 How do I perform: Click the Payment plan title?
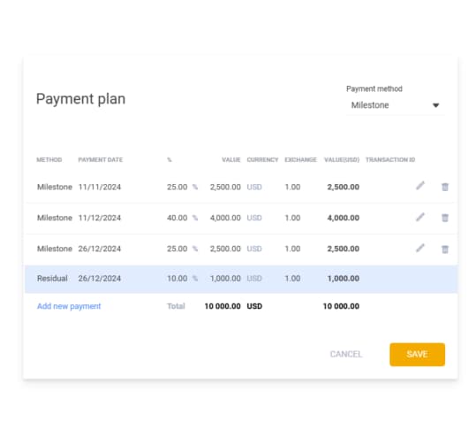click(x=80, y=99)
